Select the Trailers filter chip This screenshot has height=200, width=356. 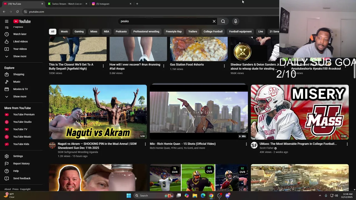coord(192,31)
